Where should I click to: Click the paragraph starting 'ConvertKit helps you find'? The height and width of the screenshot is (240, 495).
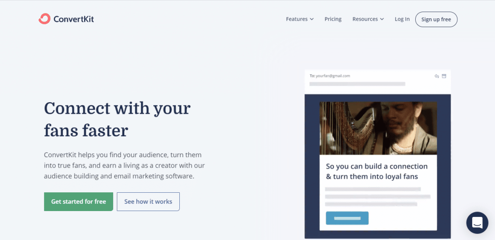pyautogui.click(x=124, y=165)
